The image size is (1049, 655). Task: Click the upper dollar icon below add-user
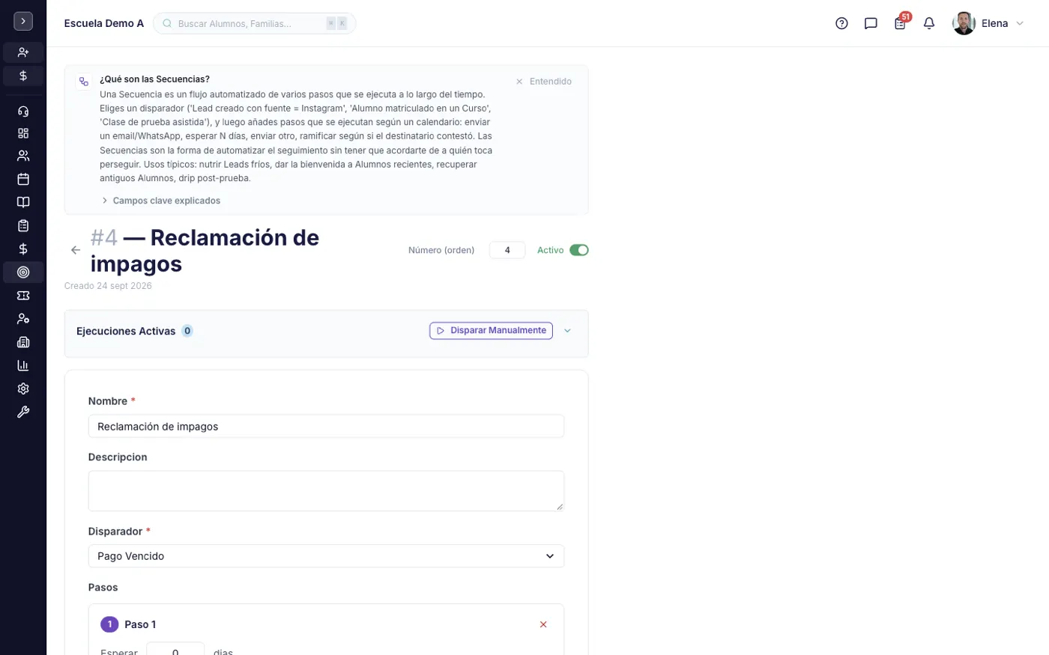pos(23,76)
